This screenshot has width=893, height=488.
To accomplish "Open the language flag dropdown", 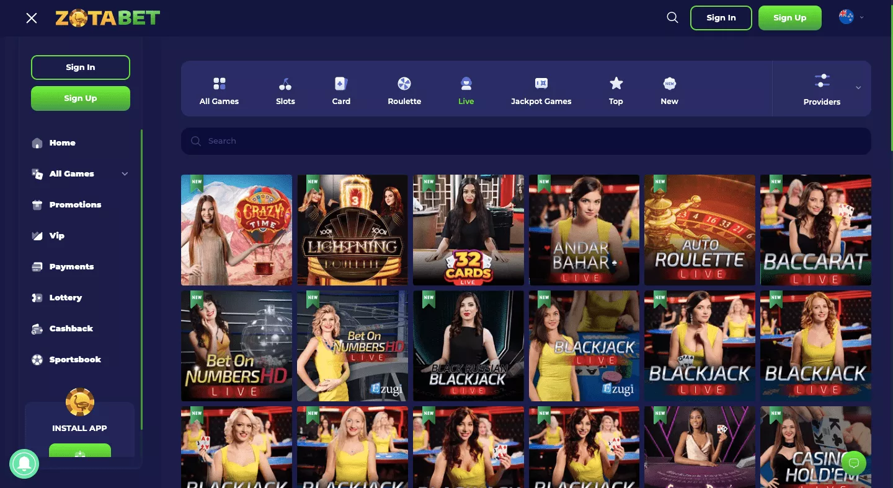I will pos(851,17).
